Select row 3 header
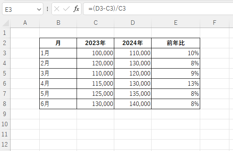The width and height of the screenshot is (233, 151). 5,53
